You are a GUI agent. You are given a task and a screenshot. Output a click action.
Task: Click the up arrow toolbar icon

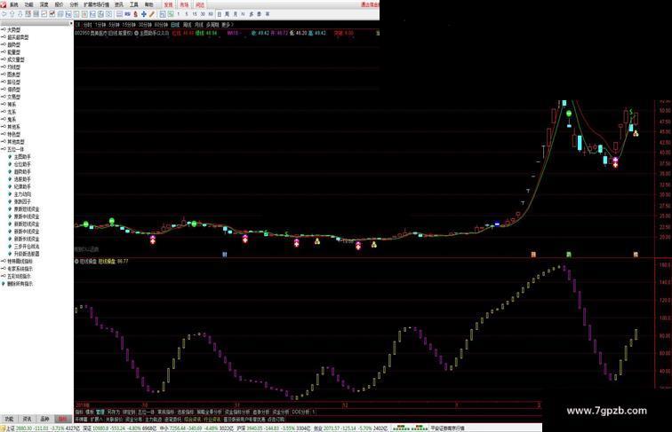pos(12,14)
